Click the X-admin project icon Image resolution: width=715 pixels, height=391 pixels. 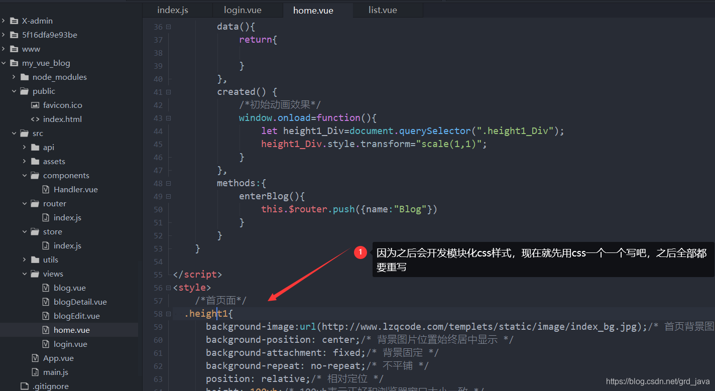tap(14, 21)
